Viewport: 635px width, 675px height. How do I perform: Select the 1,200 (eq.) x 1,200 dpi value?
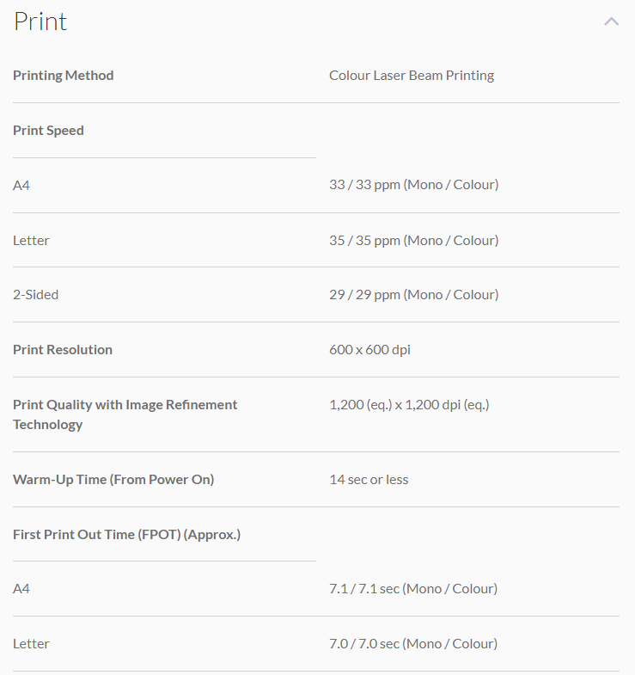tap(409, 405)
